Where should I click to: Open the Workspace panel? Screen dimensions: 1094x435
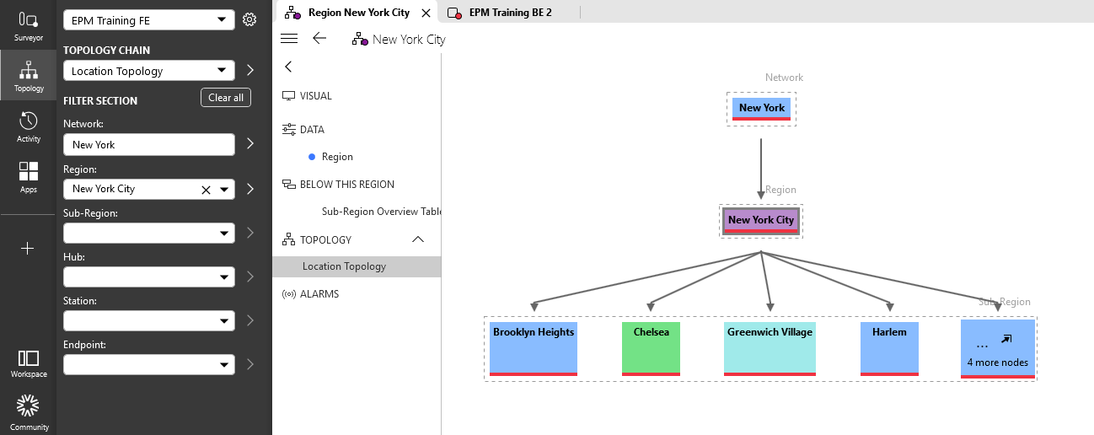[x=28, y=363]
